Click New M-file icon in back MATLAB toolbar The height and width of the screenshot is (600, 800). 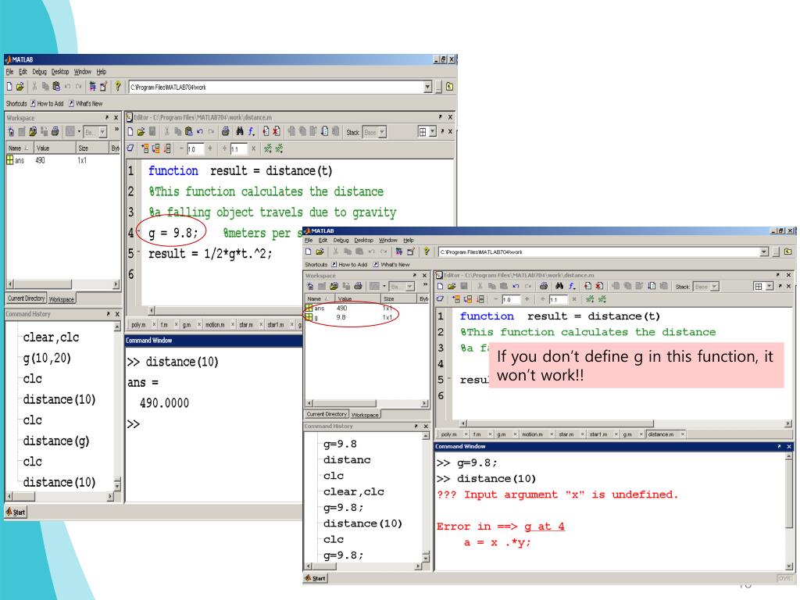[x=9, y=87]
